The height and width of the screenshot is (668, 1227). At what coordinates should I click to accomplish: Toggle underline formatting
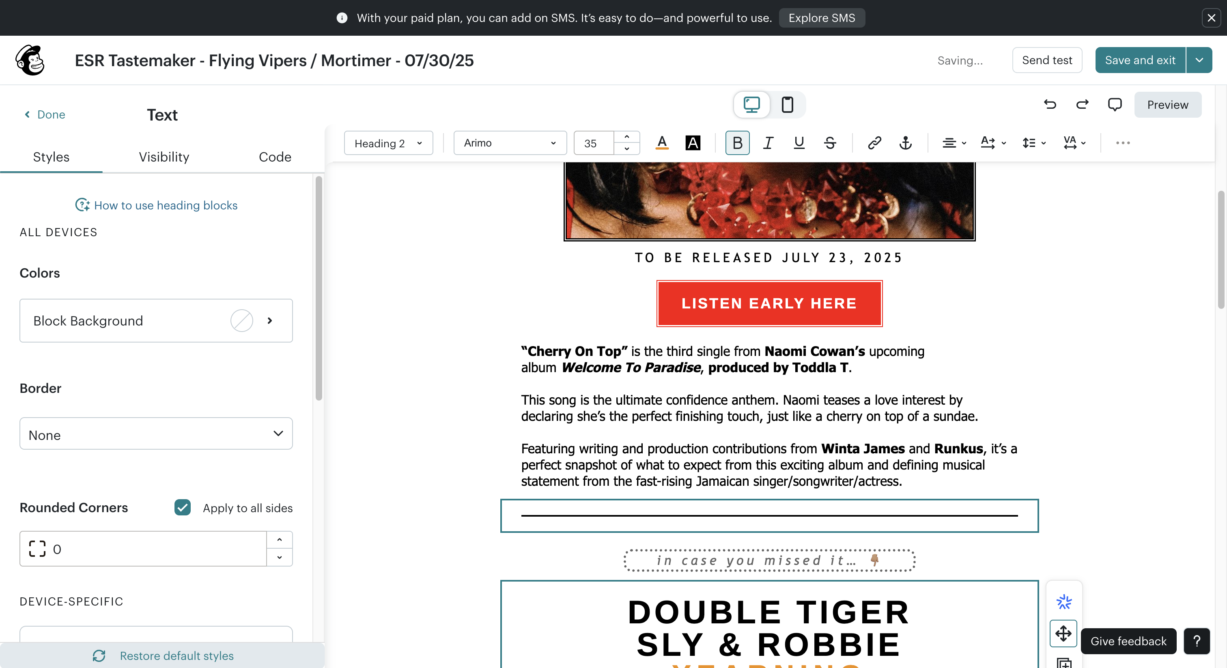pos(799,142)
